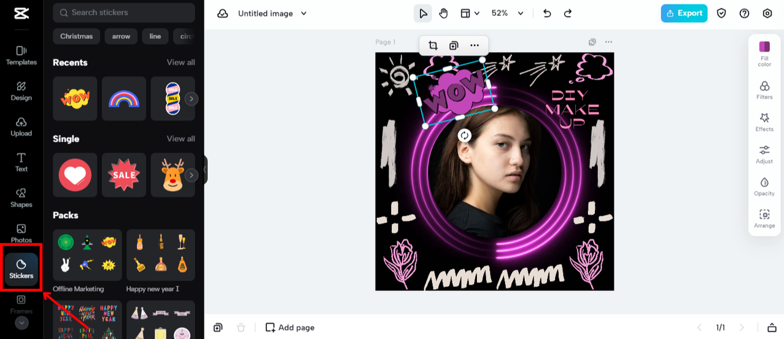The image size is (784, 339).
Task: Click View all next to Single
Action: coord(181,139)
